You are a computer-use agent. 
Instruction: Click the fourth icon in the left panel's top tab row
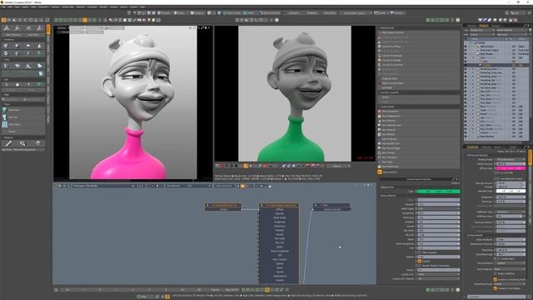tap(40, 28)
